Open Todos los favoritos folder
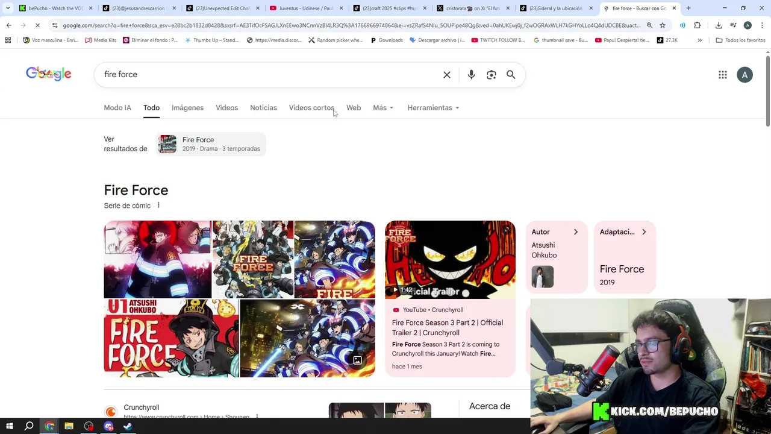The width and height of the screenshot is (771, 434). [740, 40]
